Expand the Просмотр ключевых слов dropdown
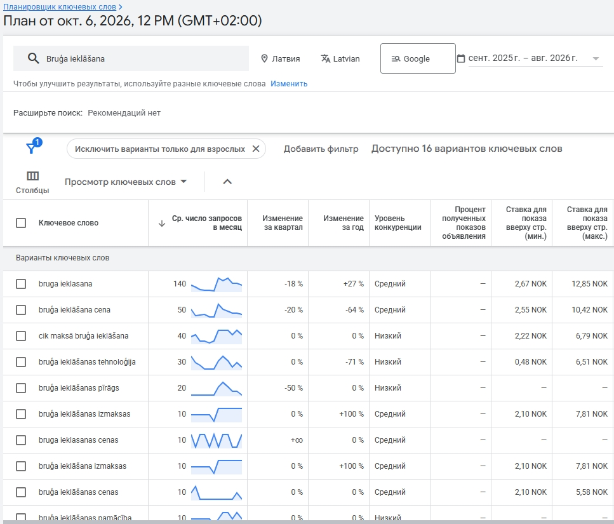The image size is (614, 524). point(126,182)
